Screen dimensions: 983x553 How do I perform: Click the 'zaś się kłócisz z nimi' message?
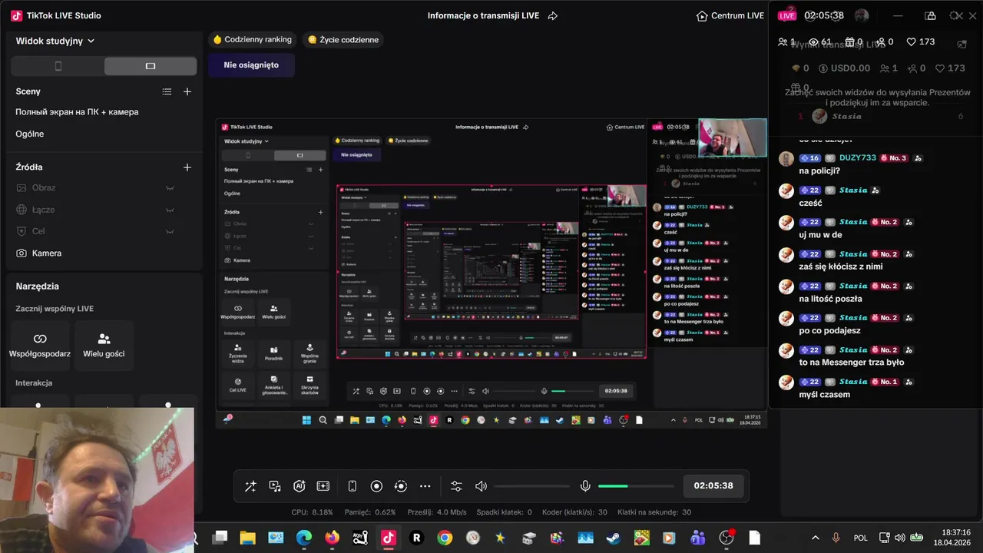pyautogui.click(x=841, y=267)
